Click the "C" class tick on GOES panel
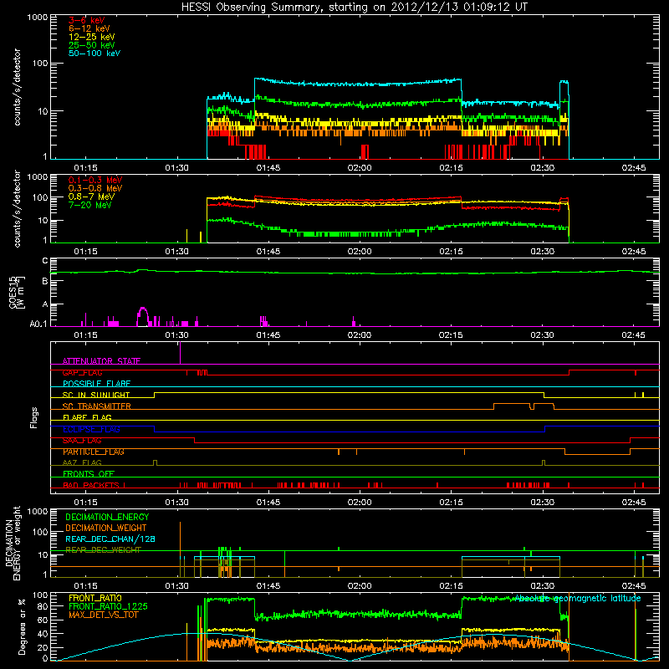This screenshot has width=669, height=669. 45,261
